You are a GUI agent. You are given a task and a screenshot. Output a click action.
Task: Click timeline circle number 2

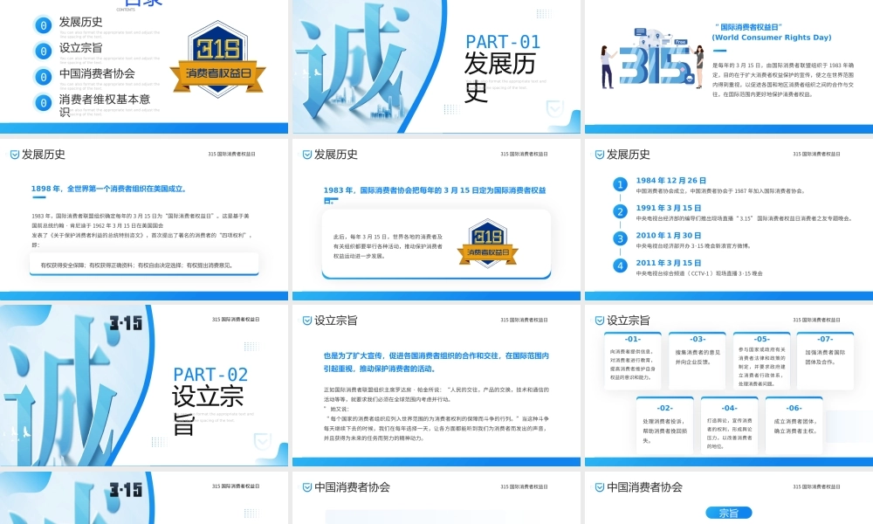pos(620,211)
